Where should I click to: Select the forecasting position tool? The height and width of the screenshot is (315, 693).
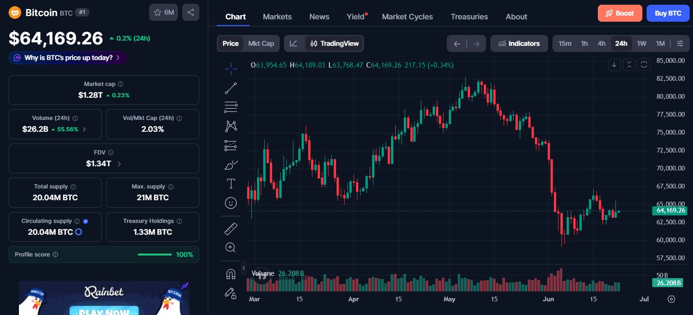point(231,145)
